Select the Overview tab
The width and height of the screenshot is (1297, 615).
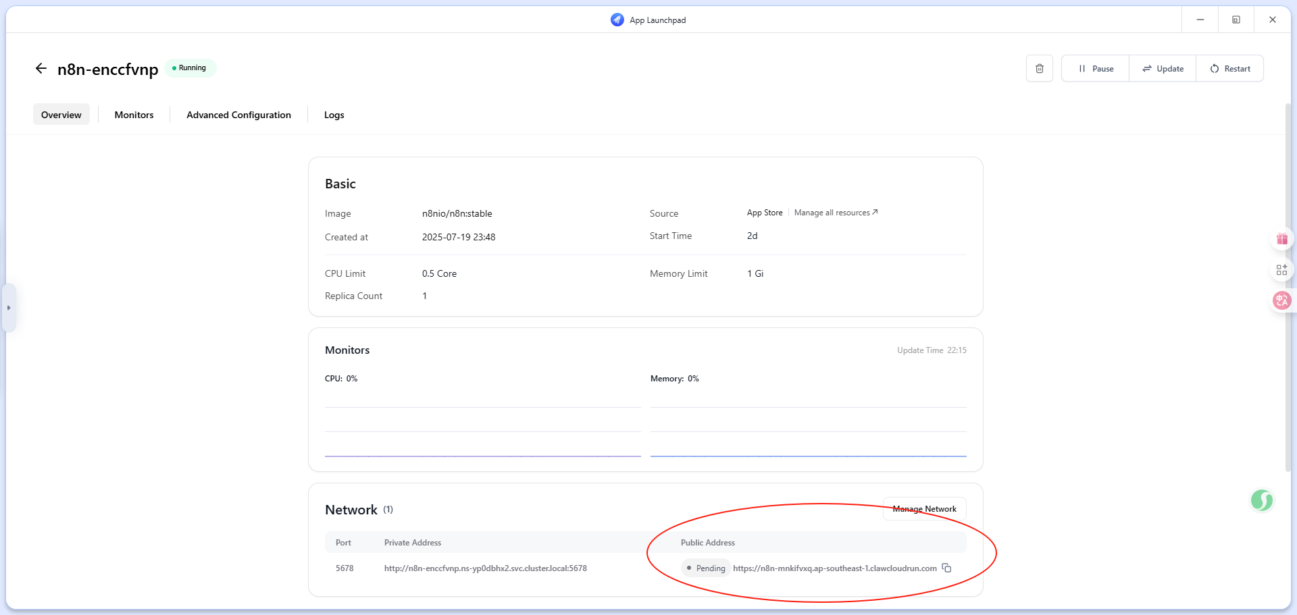61,115
